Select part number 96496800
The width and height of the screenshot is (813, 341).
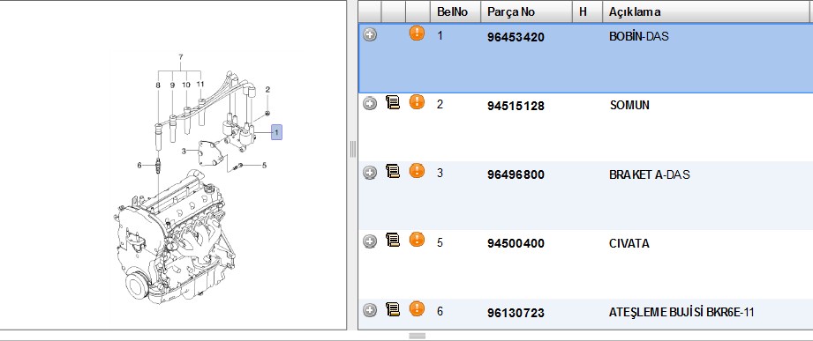tap(516, 174)
